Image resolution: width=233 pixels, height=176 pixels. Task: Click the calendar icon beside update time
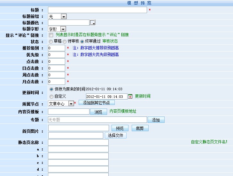tap(130, 96)
